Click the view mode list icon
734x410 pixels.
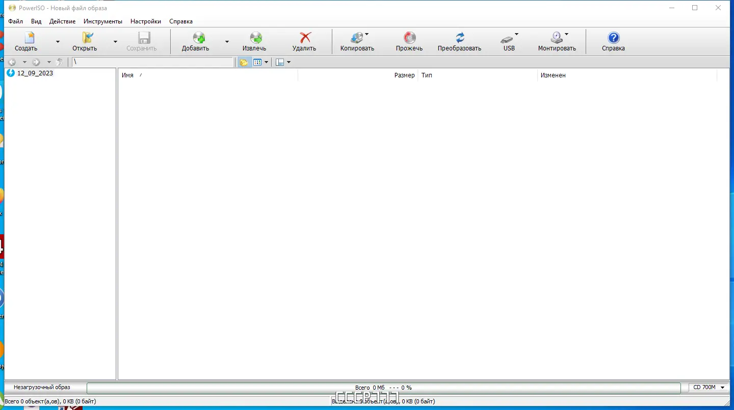257,62
